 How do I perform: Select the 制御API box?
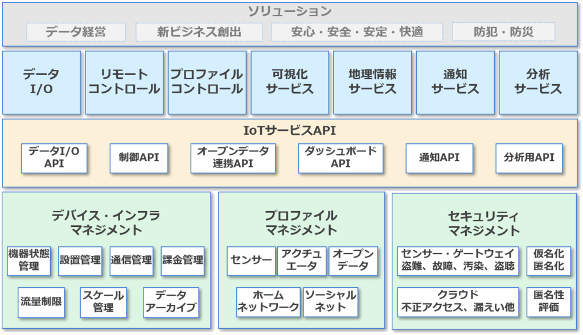pyautogui.click(x=139, y=158)
